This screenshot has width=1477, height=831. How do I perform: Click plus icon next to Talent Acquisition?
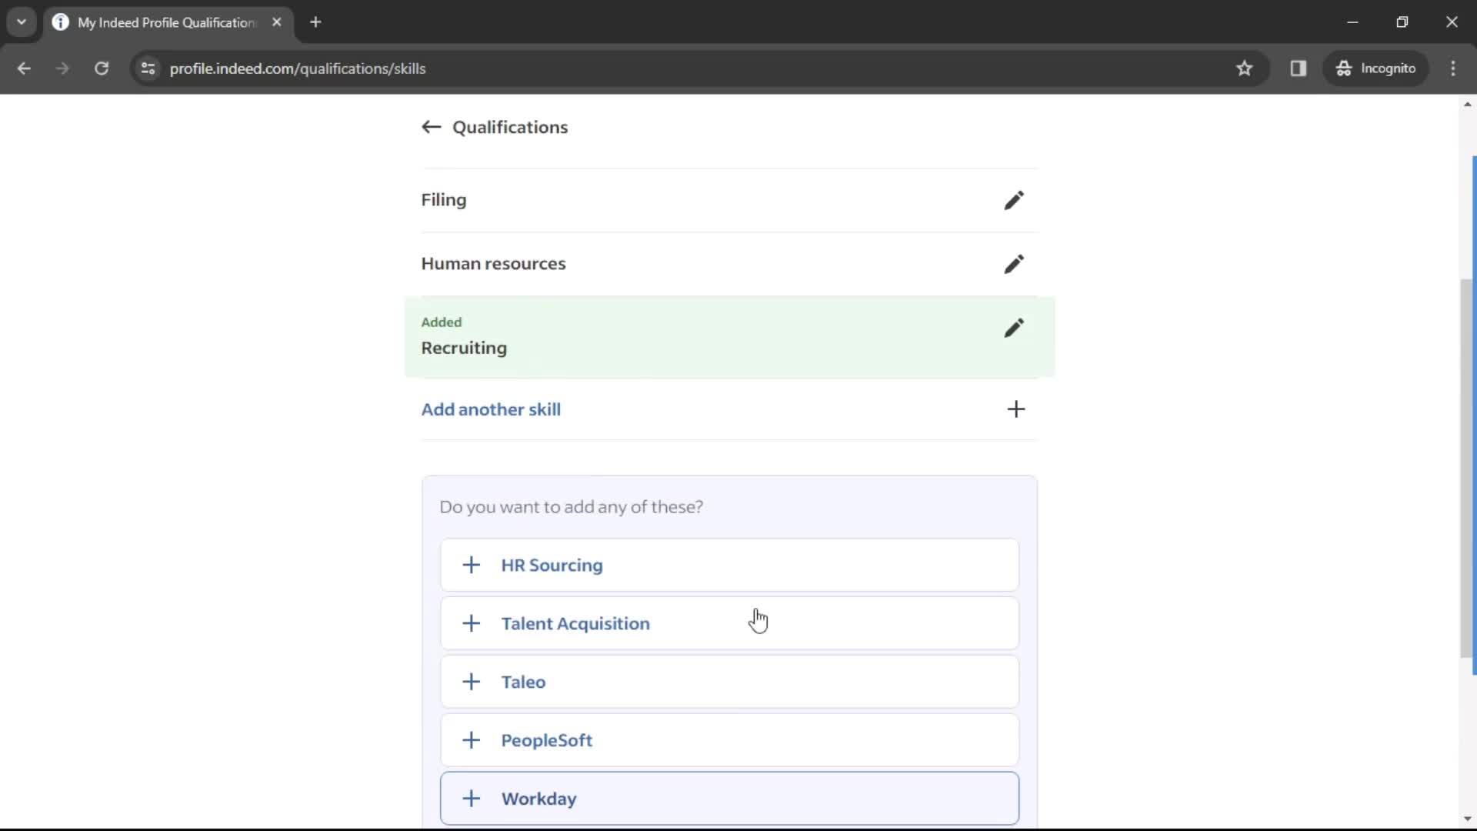(x=471, y=623)
